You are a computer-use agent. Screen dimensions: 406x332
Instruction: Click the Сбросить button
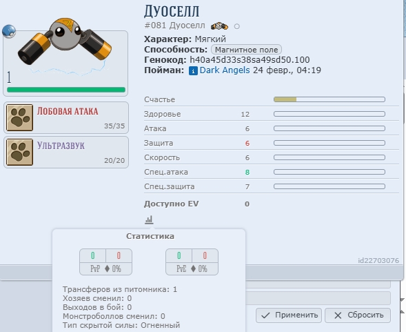point(358,315)
